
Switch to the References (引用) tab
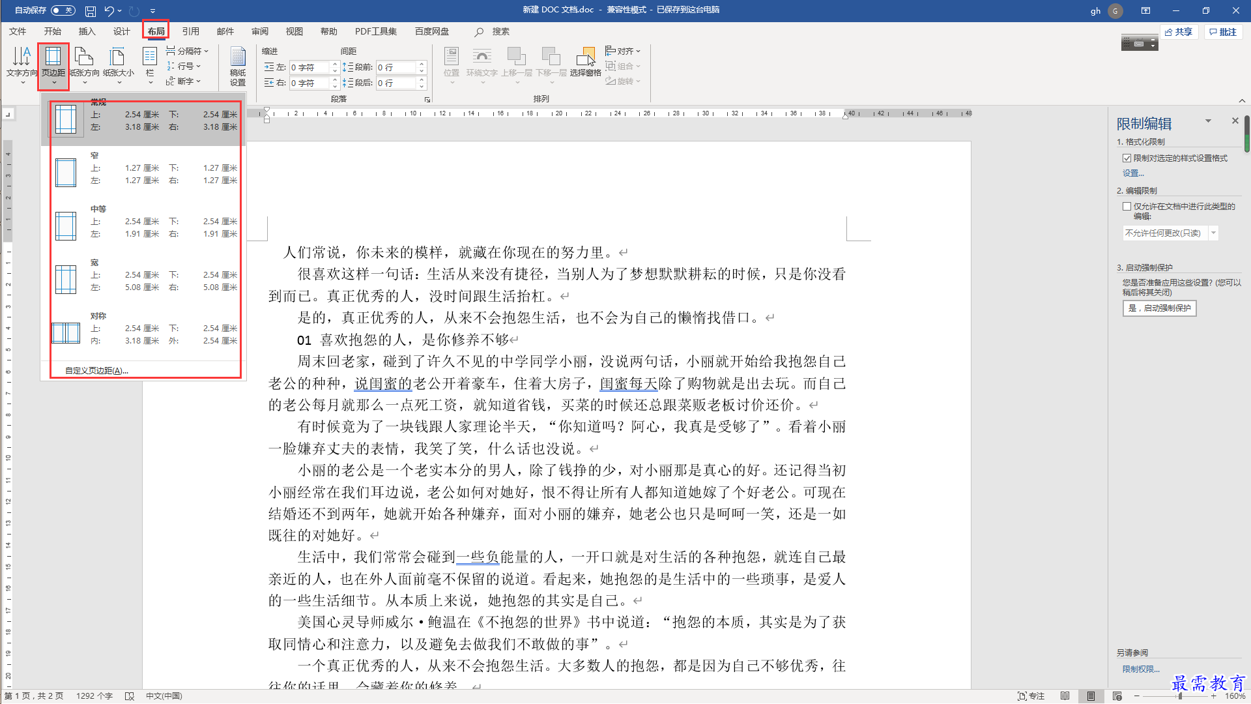click(191, 32)
